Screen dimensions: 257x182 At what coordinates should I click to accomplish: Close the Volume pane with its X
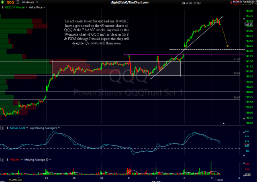coord(2,160)
